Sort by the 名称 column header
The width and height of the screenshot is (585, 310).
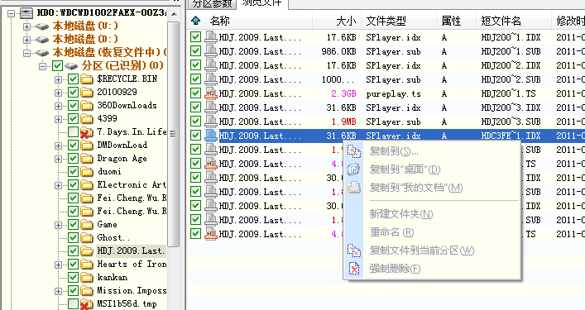point(258,21)
